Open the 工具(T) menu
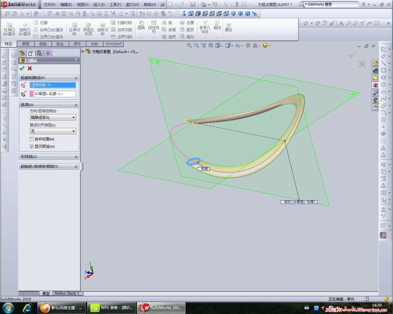Viewport: 393px width, 314px height. tap(115, 5)
